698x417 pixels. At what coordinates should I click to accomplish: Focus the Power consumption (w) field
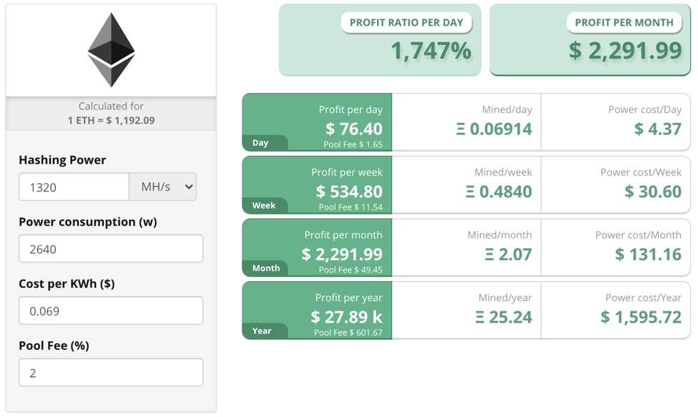110,249
